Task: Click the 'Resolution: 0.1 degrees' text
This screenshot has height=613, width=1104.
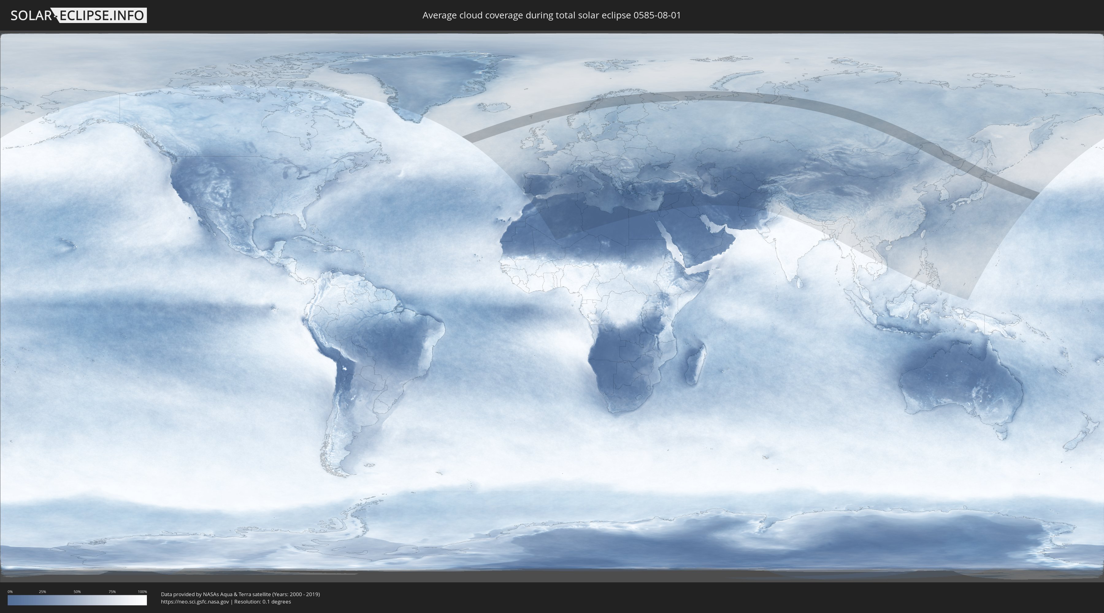Action: coord(262,602)
